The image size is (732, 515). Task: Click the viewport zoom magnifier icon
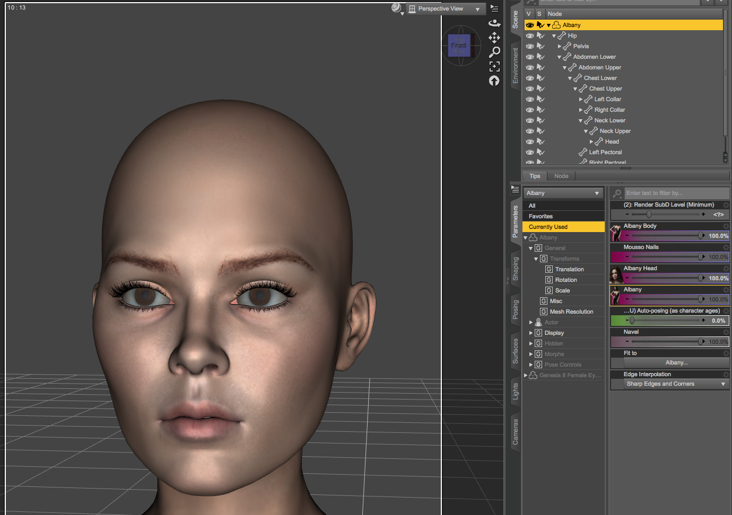(494, 52)
